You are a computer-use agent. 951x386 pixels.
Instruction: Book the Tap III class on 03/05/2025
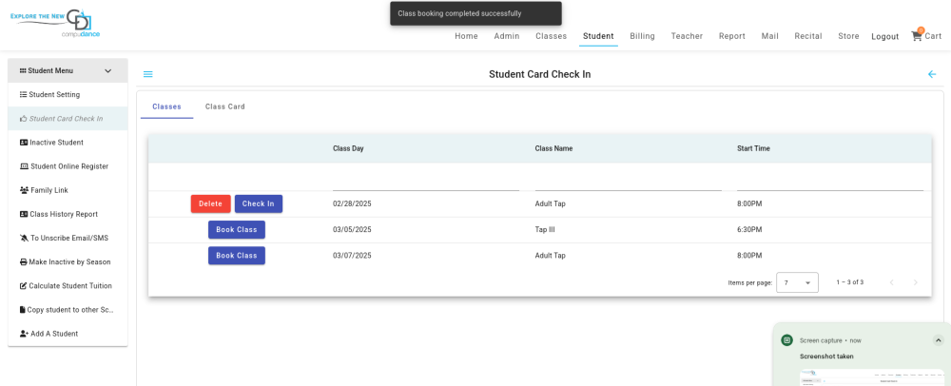click(x=237, y=230)
